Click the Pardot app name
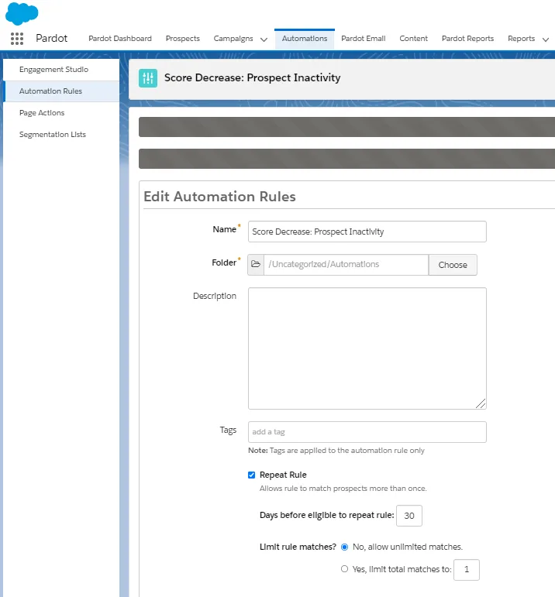Image resolution: width=555 pixels, height=597 pixels. [51, 38]
